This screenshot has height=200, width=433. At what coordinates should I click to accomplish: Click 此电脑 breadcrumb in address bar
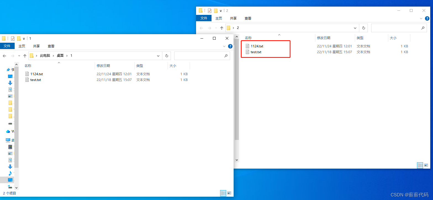pos(45,56)
